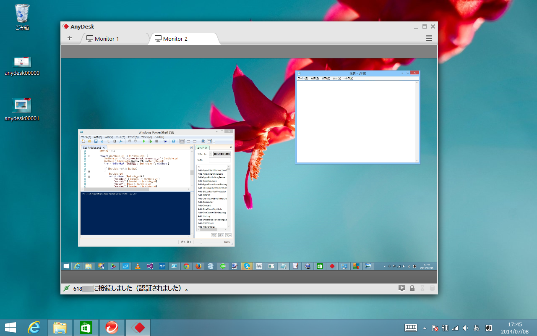The width and height of the screenshot is (537, 336).
Task: Open Firefox on the remote taskbar
Action: [x=198, y=266]
